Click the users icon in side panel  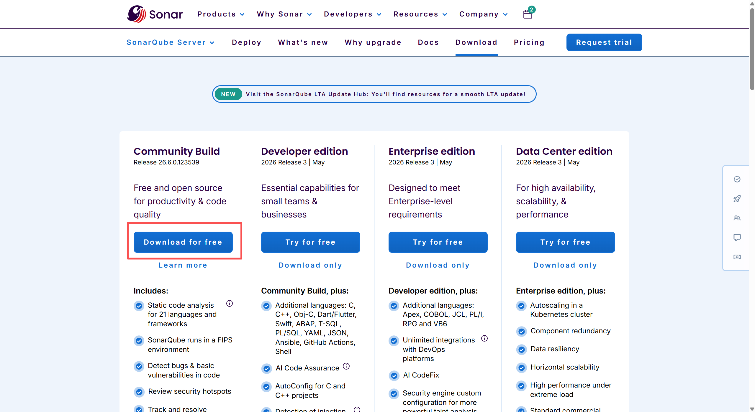[737, 218]
